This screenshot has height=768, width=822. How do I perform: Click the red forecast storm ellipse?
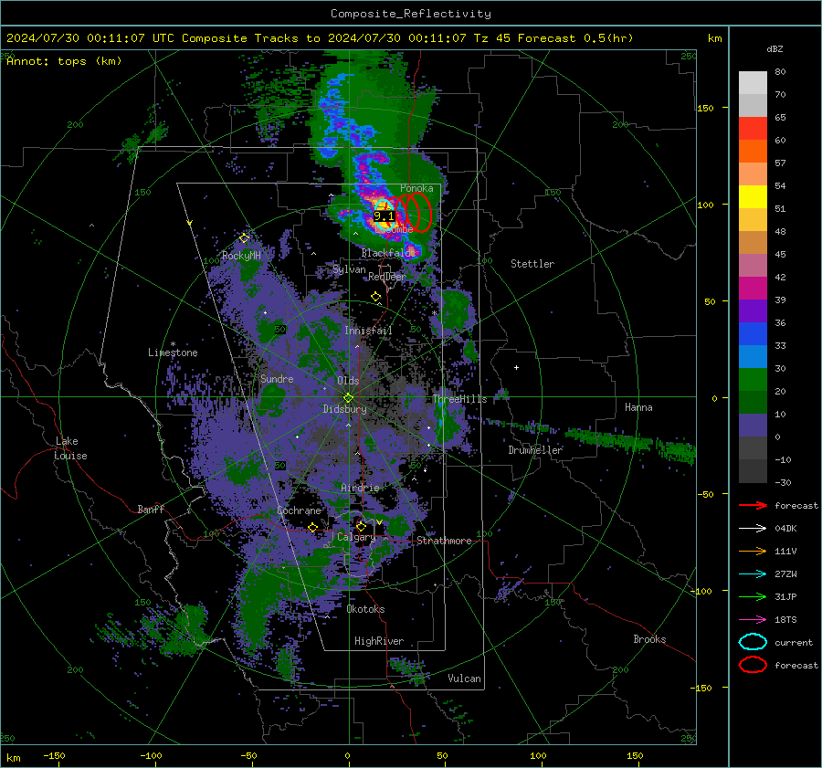pos(419,212)
